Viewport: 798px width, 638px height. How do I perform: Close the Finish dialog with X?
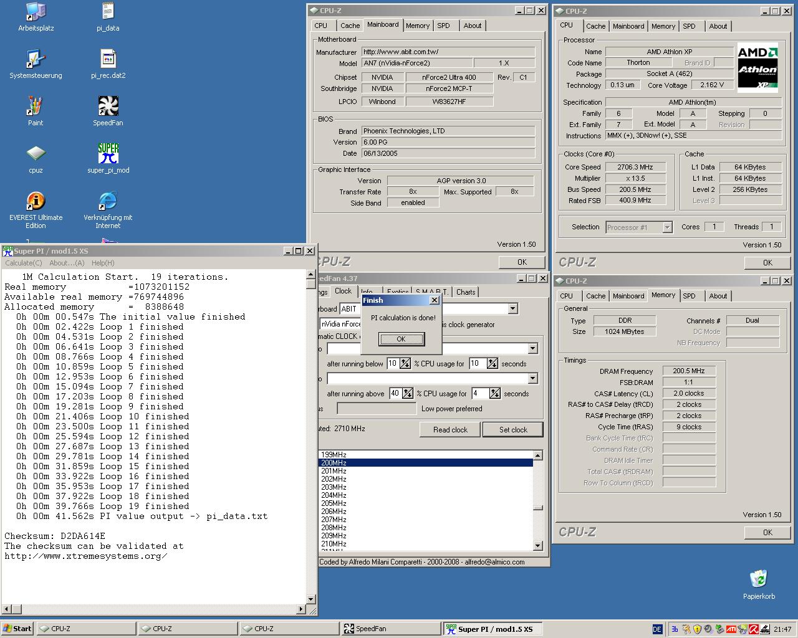click(x=434, y=300)
